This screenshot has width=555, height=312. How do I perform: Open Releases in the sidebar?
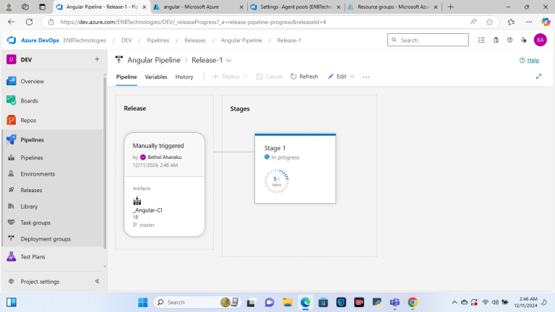click(x=31, y=191)
